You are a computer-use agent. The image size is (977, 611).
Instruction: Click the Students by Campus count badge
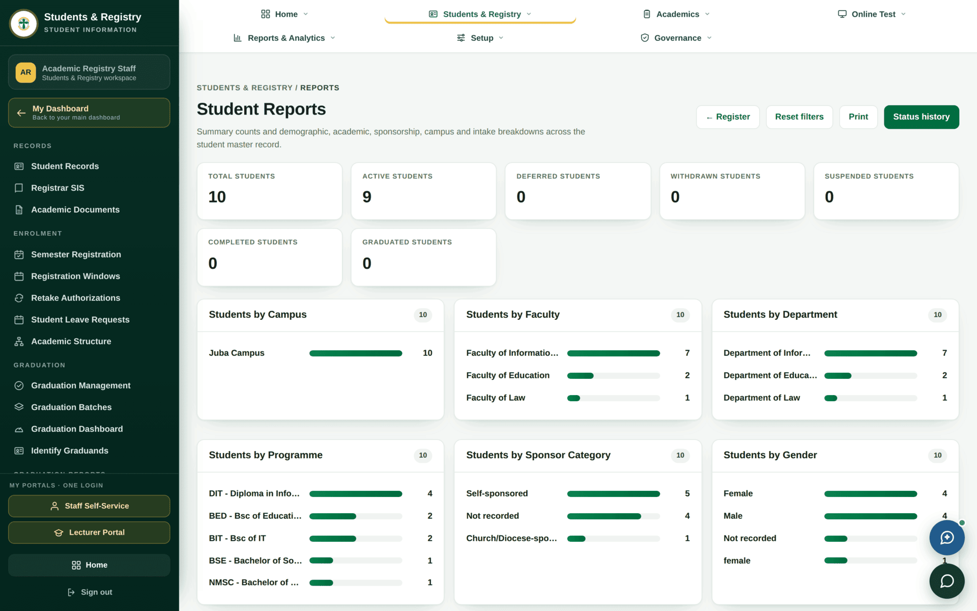coord(423,315)
